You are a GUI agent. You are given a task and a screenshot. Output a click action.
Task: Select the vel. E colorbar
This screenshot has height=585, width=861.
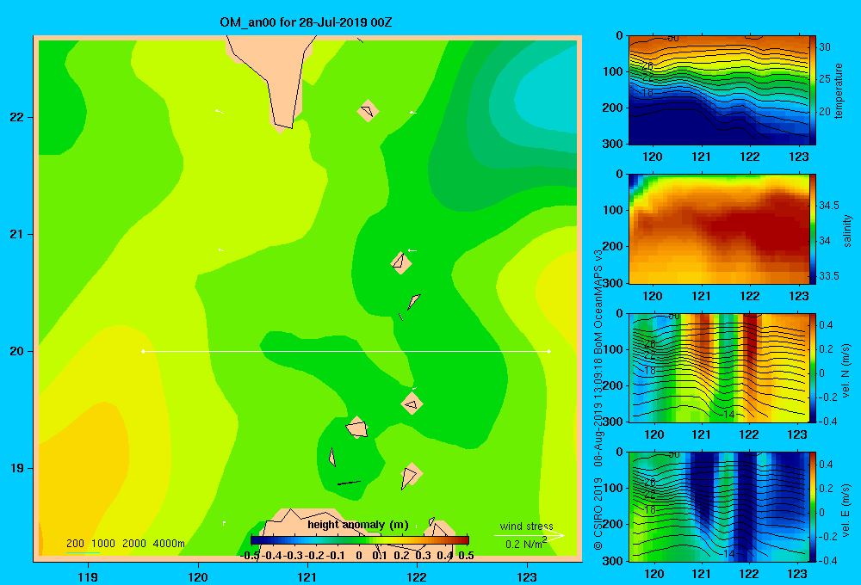[813, 507]
